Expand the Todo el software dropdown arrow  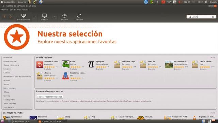[34, 17]
